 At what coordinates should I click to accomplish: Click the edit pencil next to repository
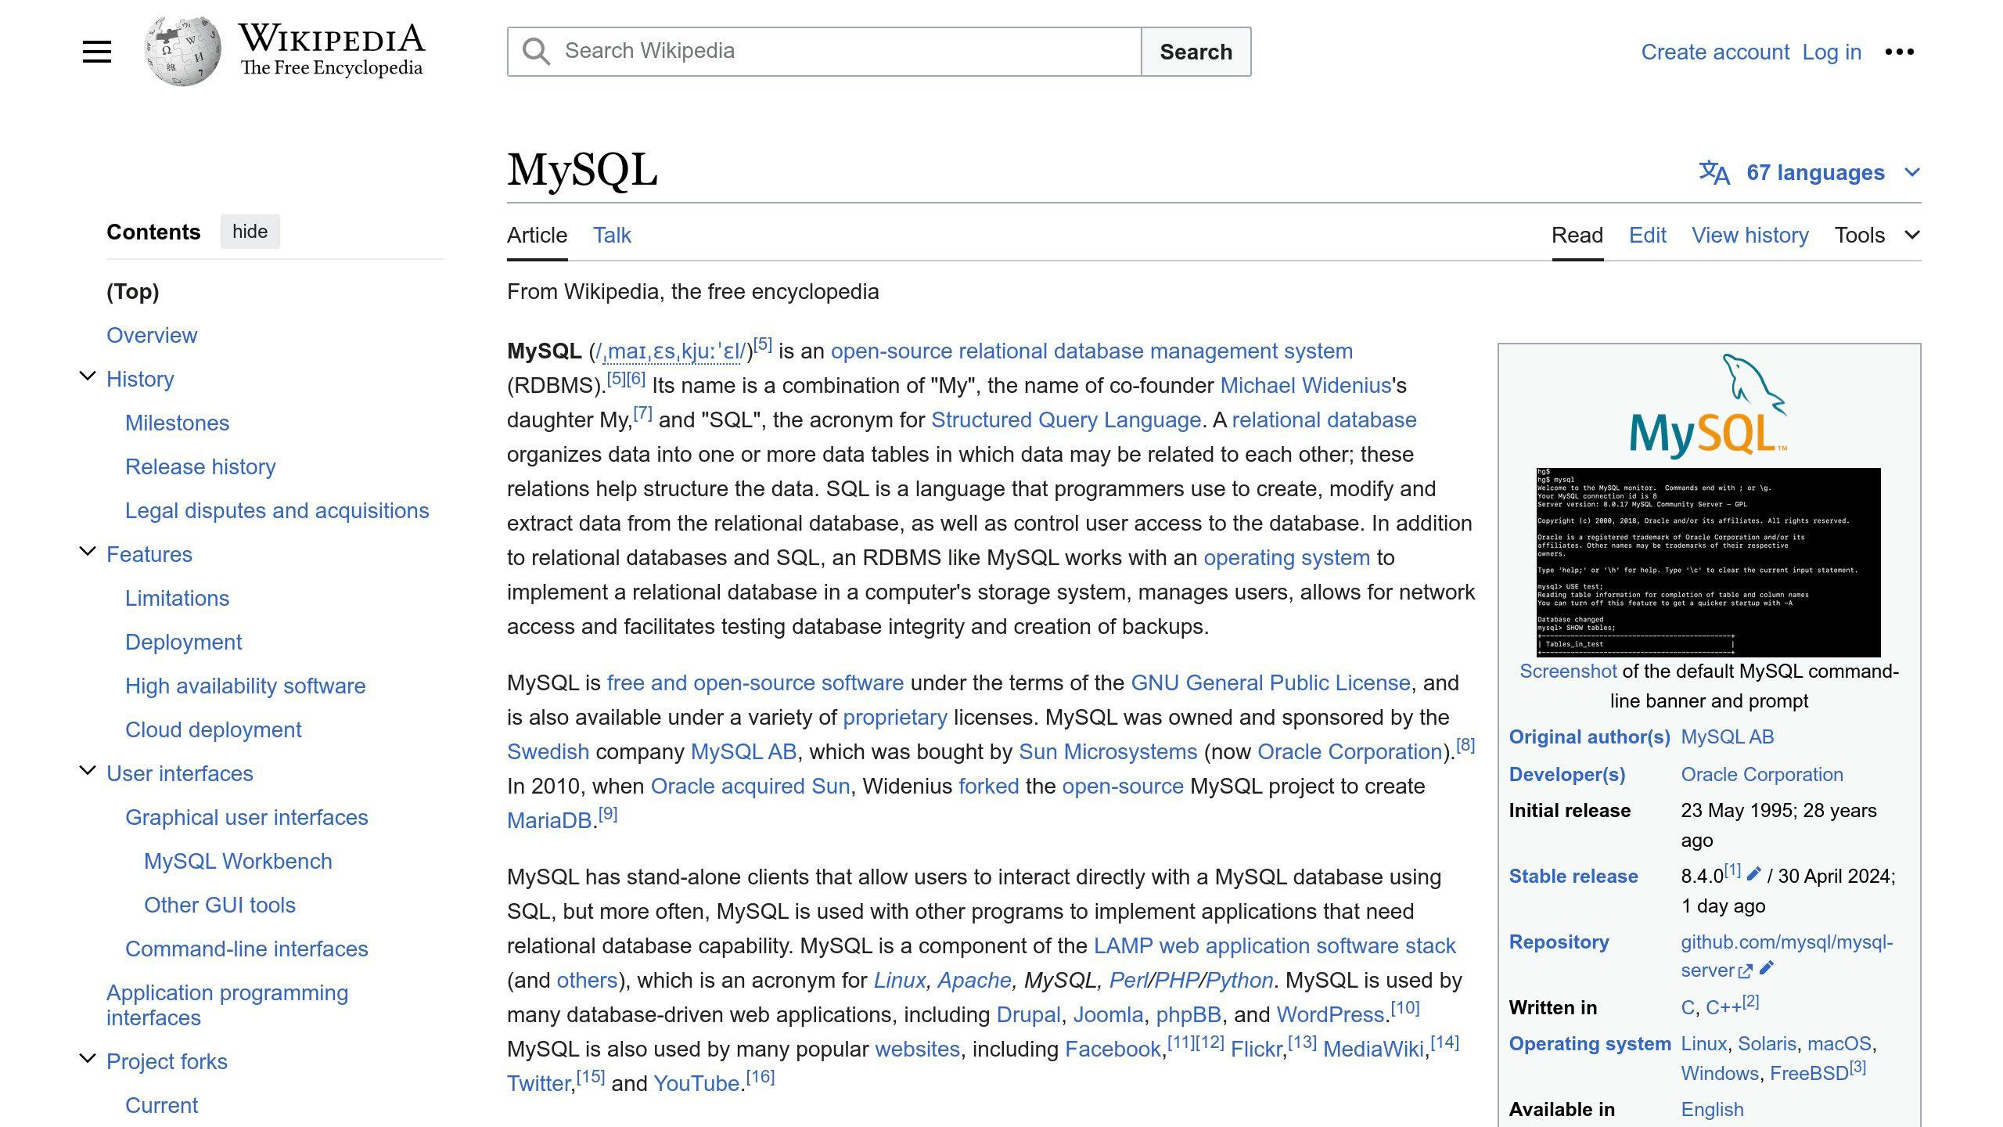pyautogui.click(x=1767, y=968)
